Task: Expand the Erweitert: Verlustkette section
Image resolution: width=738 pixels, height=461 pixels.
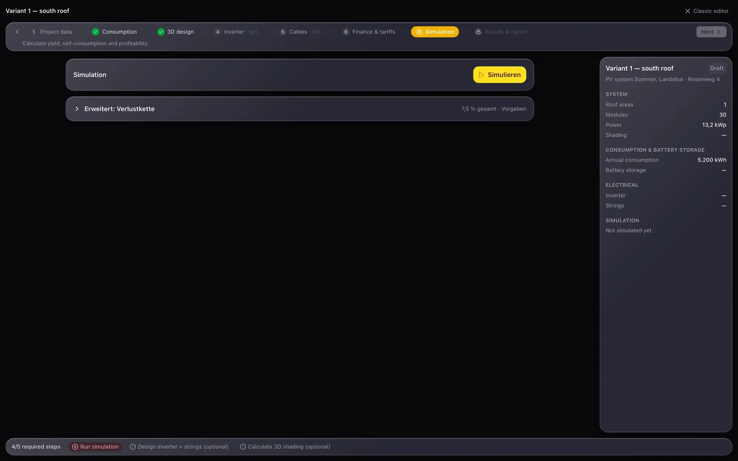Action: (299, 109)
